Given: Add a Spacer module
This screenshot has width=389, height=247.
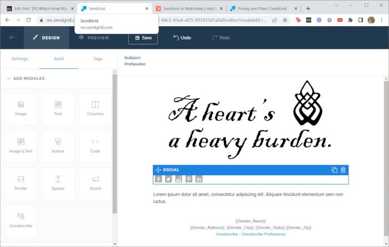Looking at the screenshot, I should click(58, 184).
